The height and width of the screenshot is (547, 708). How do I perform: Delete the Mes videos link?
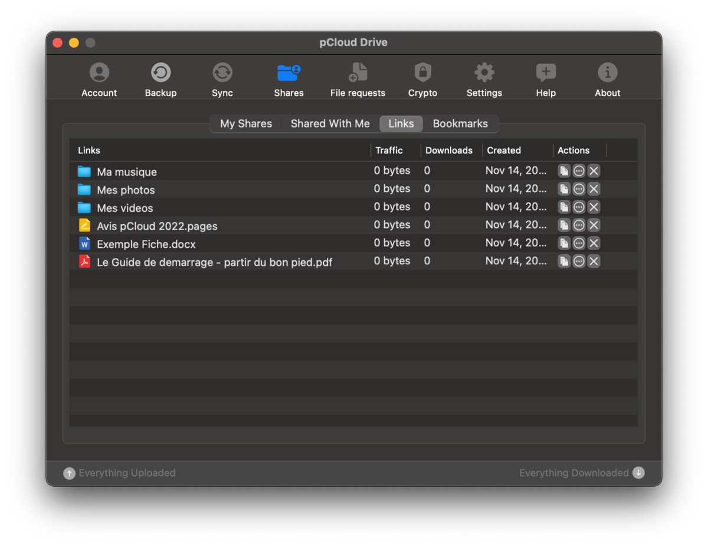[x=594, y=207]
